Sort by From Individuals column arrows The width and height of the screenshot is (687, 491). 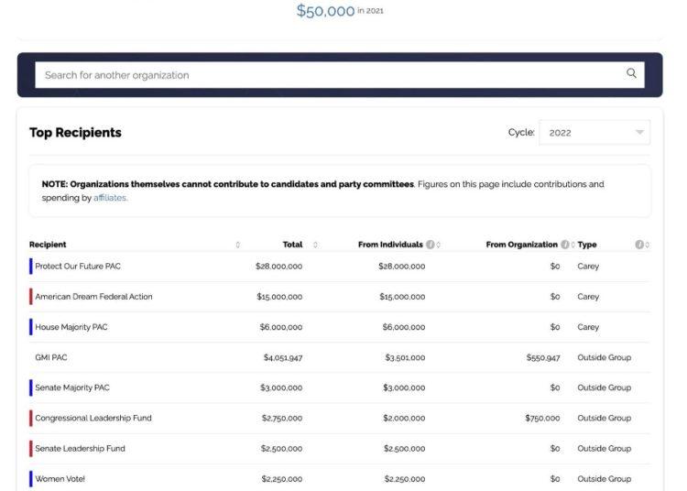438,245
